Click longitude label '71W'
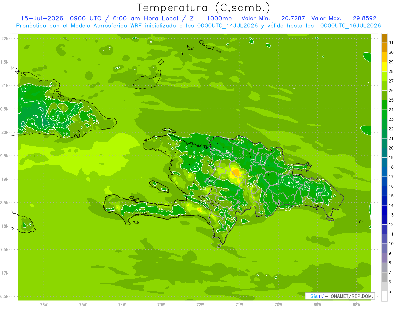The width and height of the screenshot is (400, 309). click(239, 305)
